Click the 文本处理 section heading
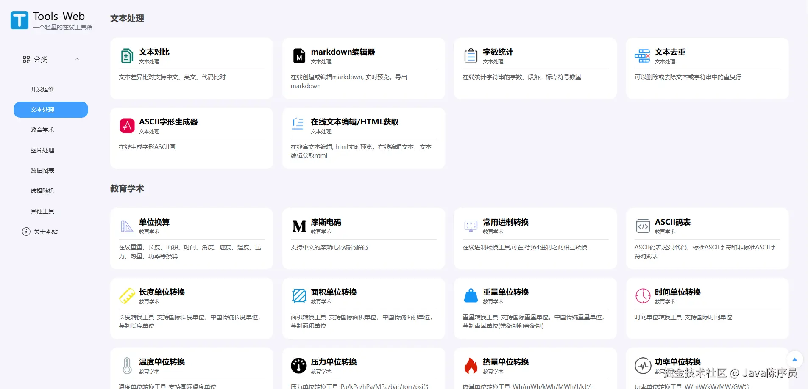The width and height of the screenshot is (808, 389). (x=127, y=19)
